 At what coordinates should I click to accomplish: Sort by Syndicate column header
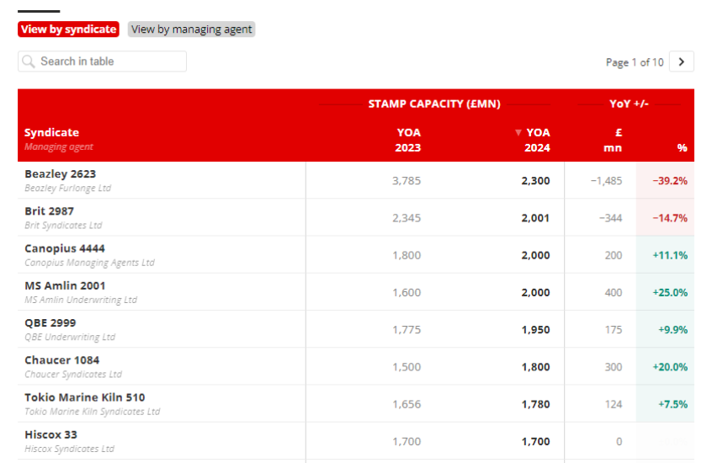51,132
